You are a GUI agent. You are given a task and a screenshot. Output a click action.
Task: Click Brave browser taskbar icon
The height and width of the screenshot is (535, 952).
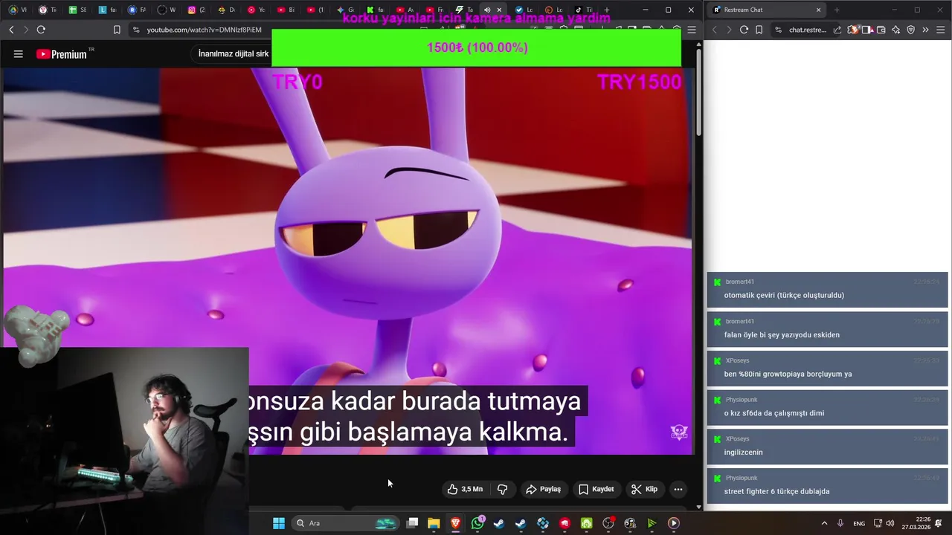(455, 523)
